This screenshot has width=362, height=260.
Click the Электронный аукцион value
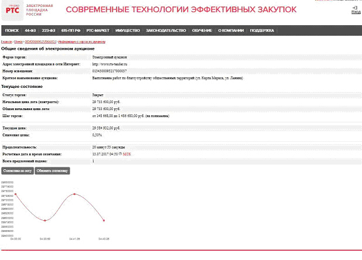tap(110, 57)
